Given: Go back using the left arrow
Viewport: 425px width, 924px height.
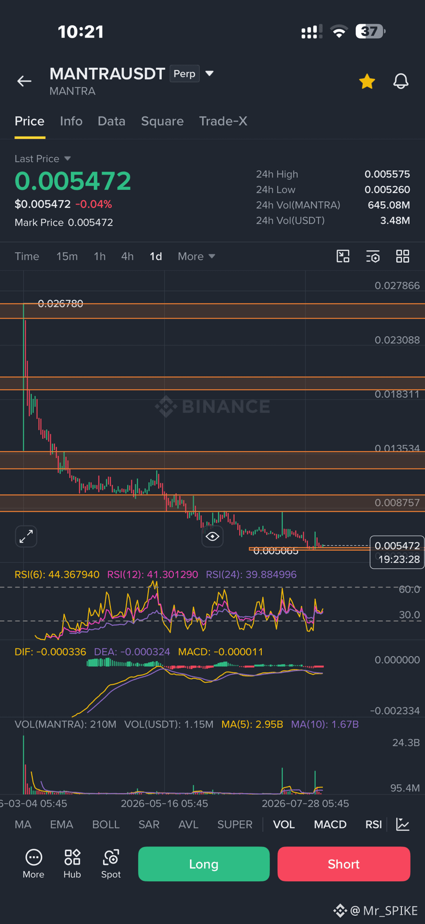Looking at the screenshot, I should 24,81.
